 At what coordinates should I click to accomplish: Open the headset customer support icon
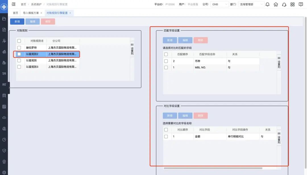pos(284,4)
